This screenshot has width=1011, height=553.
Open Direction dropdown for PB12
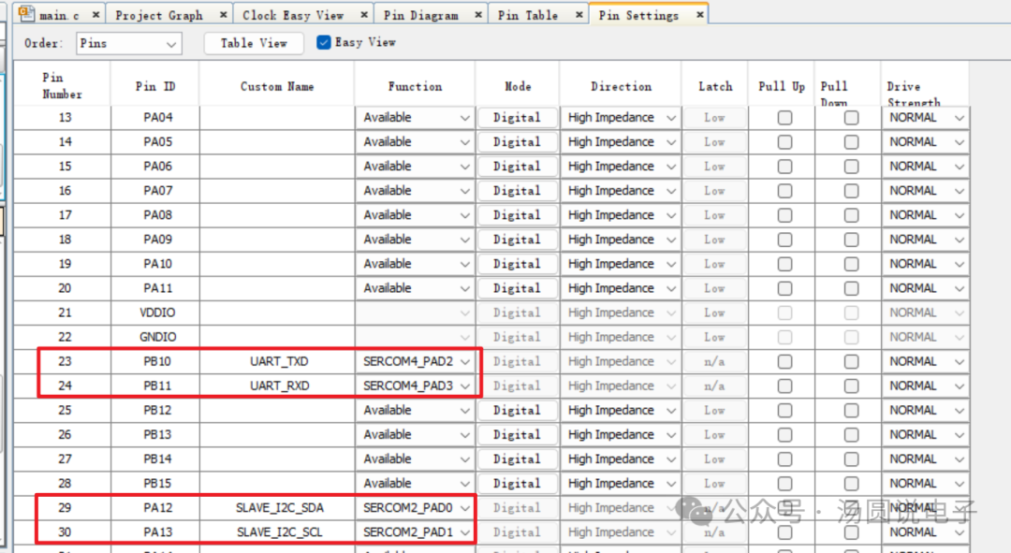(x=621, y=411)
